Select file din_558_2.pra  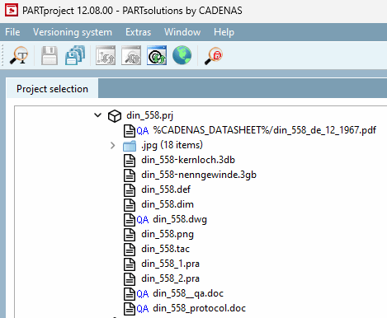pyautogui.click(x=170, y=278)
